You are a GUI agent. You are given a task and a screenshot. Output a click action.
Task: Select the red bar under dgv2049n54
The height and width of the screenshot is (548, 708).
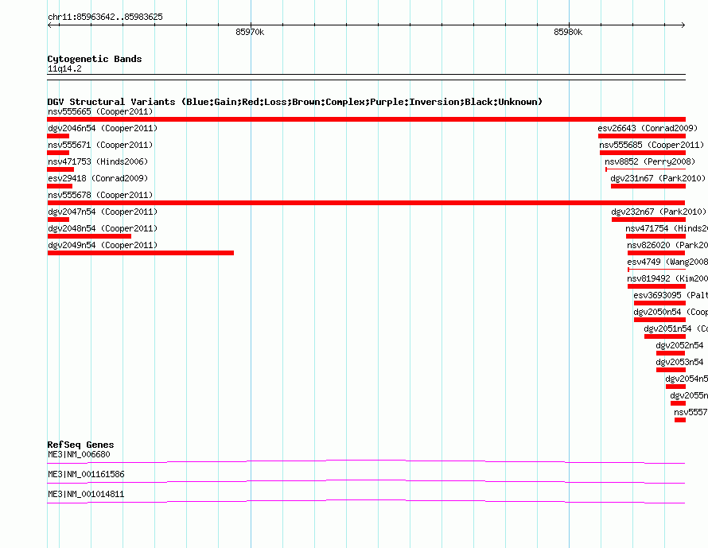coord(141,253)
